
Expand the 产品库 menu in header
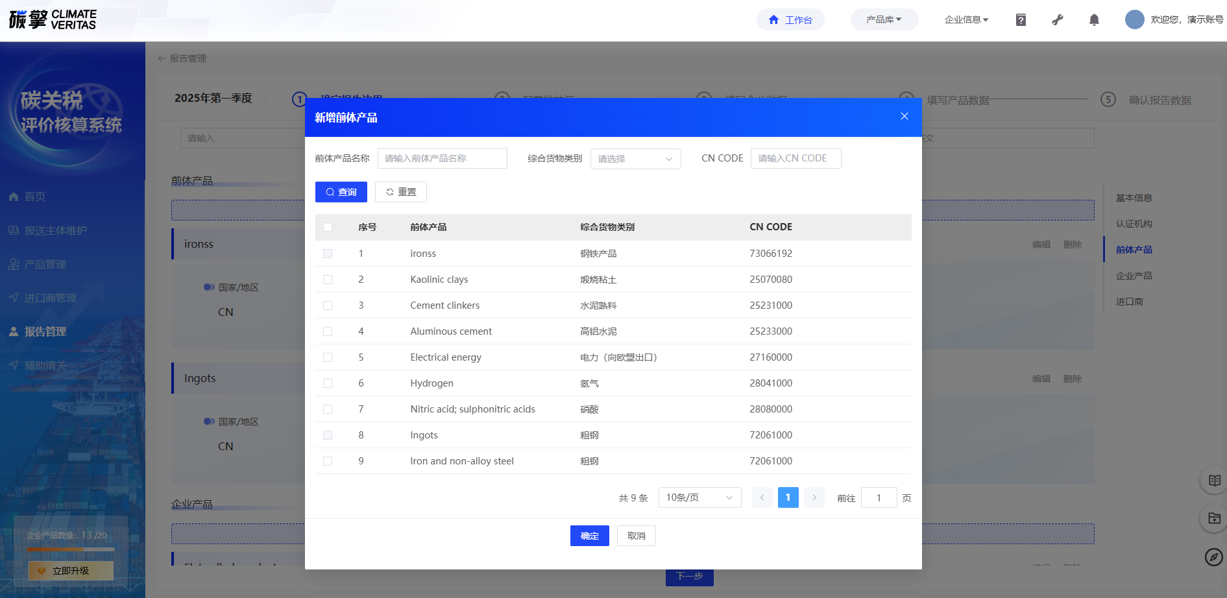(x=884, y=19)
